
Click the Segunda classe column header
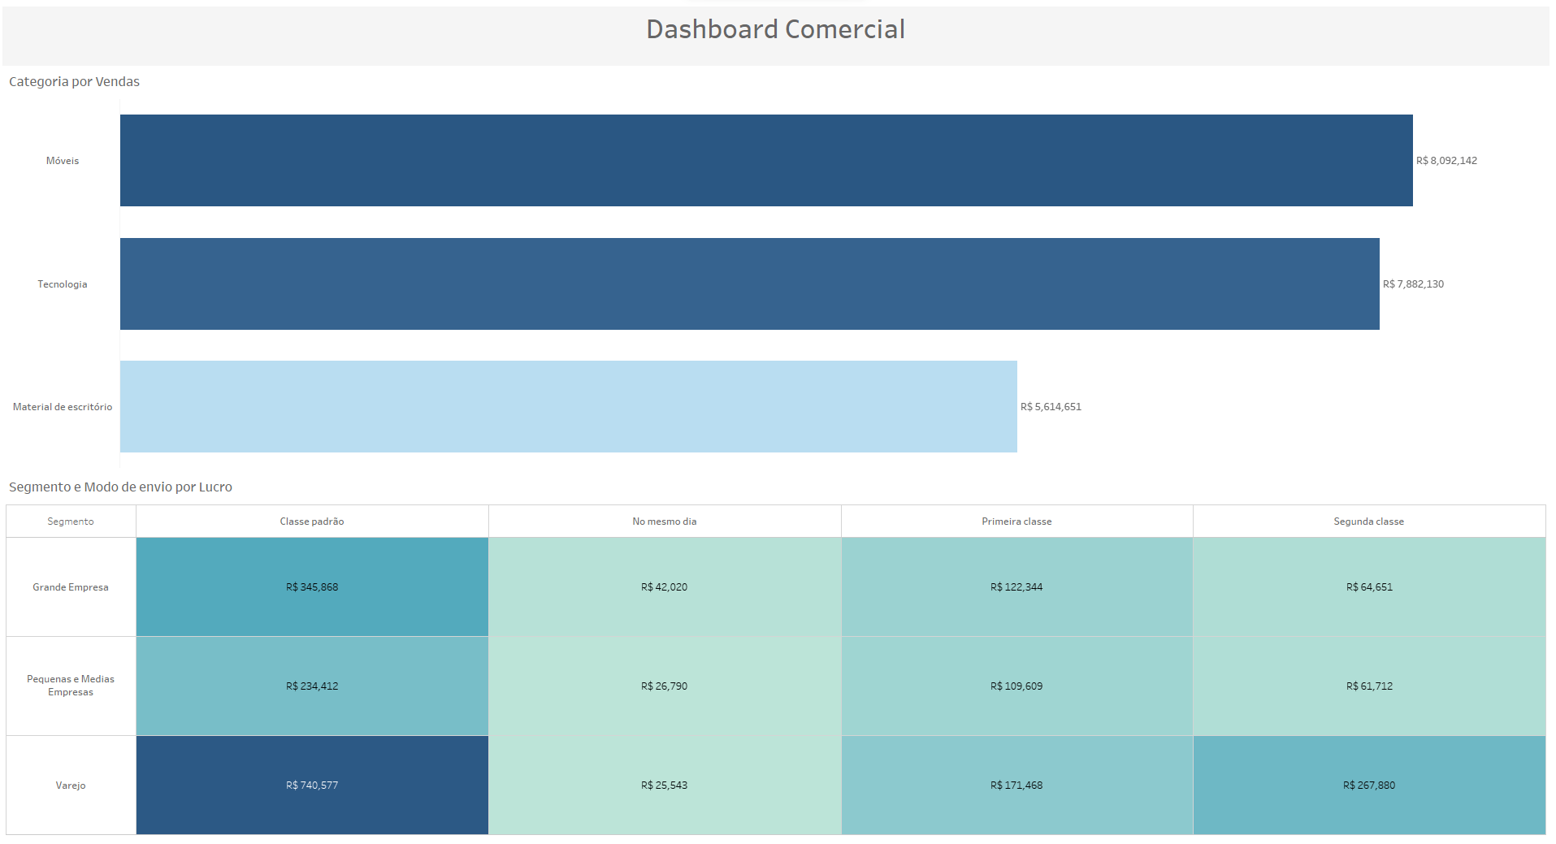click(1369, 522)
